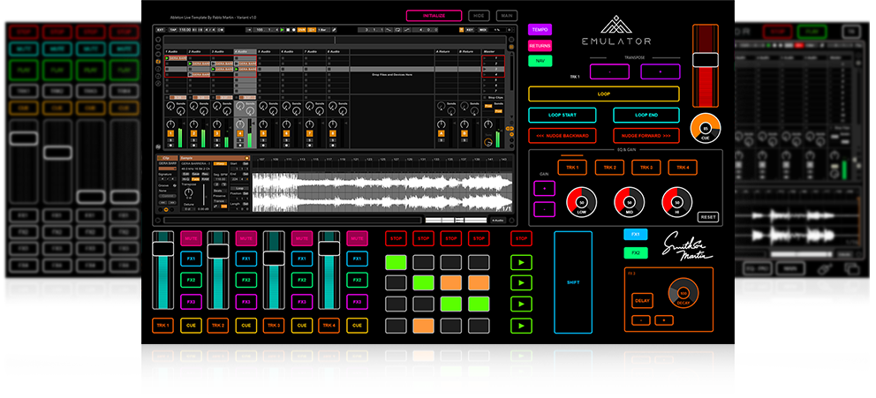Viewport: 876px width, 398px height.
Task: Click the STOP button above the scene play buttons
Action: (x=521, y=238)
